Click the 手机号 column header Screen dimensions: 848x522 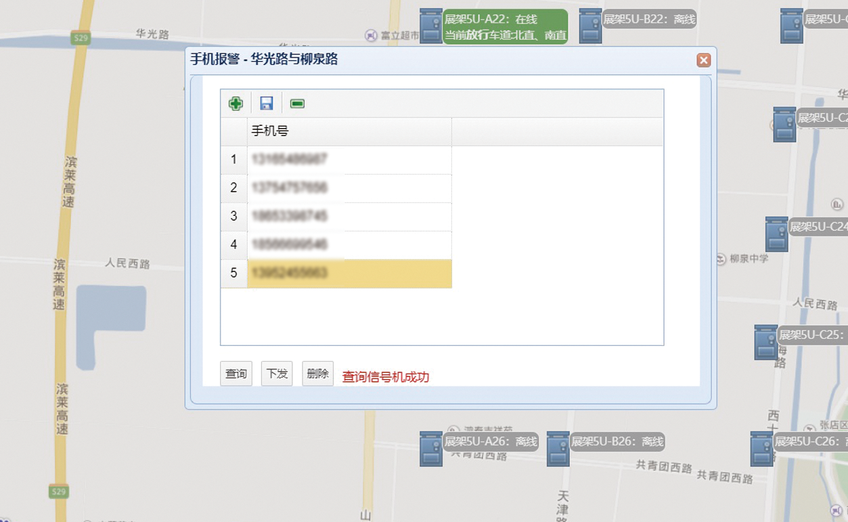pyautogui.click(x=349, y=131)
